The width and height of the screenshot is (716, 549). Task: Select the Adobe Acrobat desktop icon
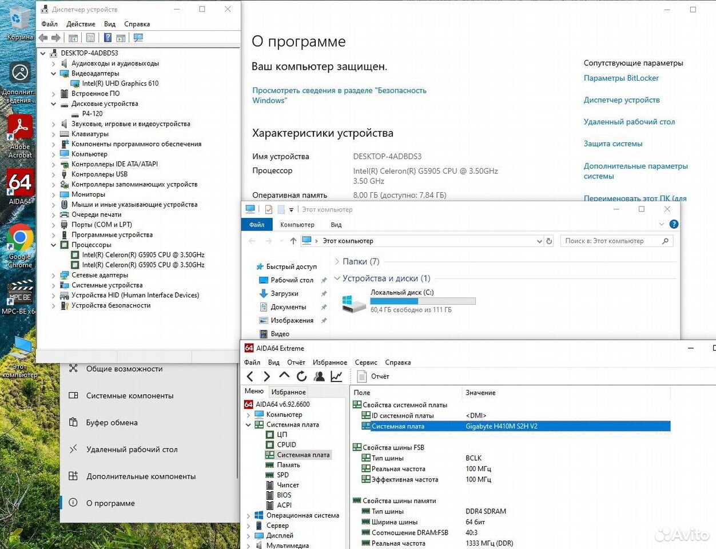20,136
